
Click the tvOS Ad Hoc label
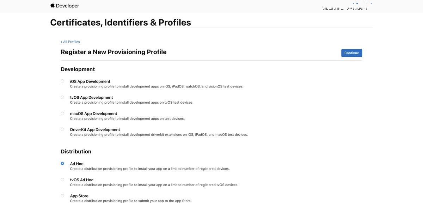[81, 180]
